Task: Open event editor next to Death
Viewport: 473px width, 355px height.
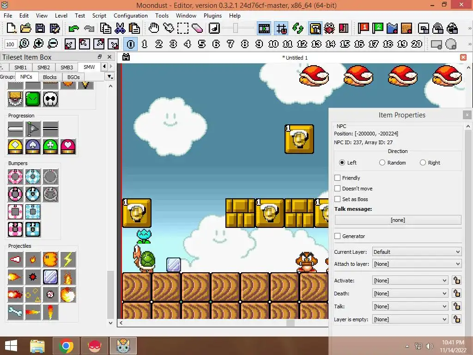Action: 457,294
